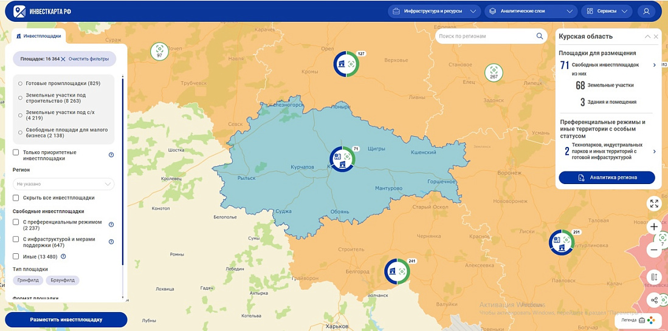Zoom in the map with plus button
668x331 pixels.
[x=654, y=227]
